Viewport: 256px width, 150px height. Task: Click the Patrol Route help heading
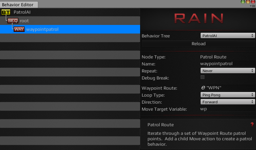[160, 125]
